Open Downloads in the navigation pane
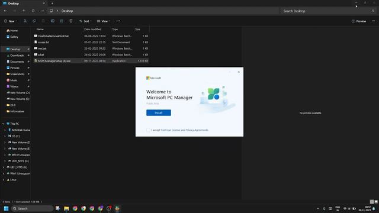Image resolution: width=379 pixels, height=213 pixels. (x=17, y=56)
